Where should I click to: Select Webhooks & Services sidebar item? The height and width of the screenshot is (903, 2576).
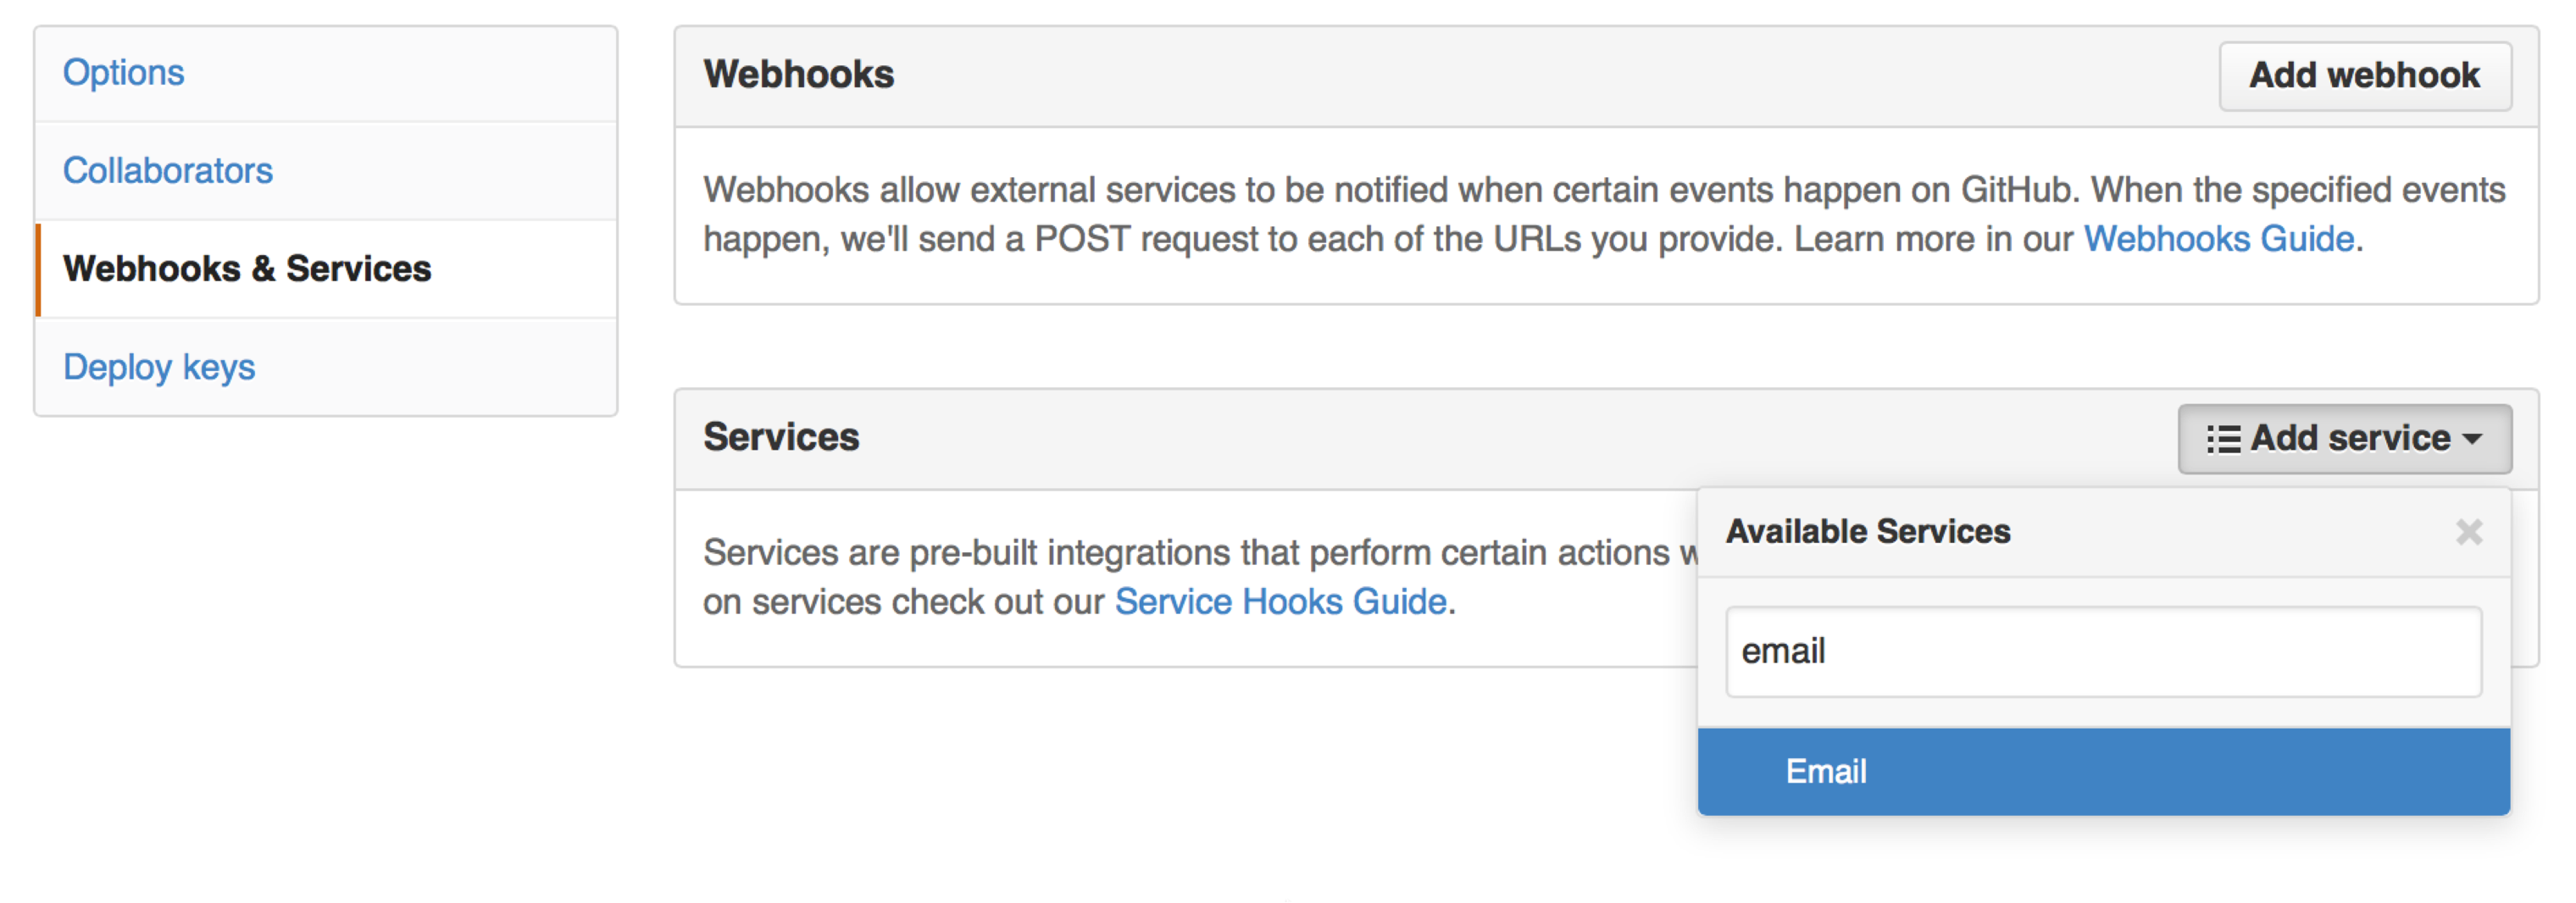[247, 269]
